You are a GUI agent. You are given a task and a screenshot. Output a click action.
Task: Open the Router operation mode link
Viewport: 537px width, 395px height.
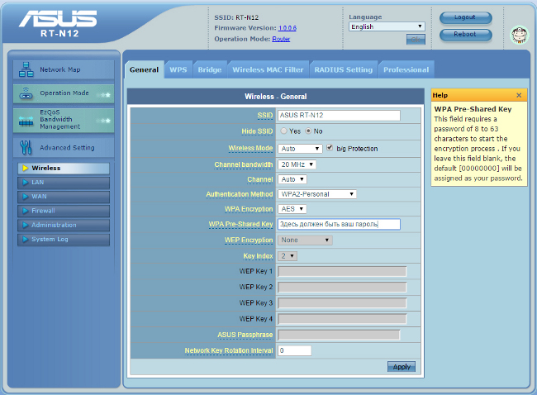coord(281,39)
